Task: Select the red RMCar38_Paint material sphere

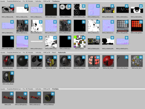Action: click(108, 61)
